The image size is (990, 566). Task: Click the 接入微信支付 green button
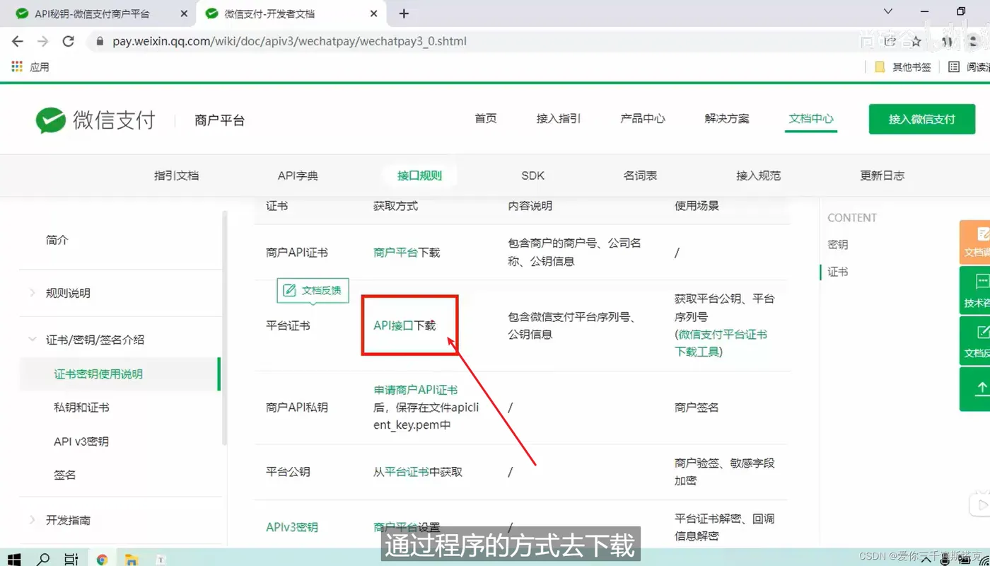922,119
